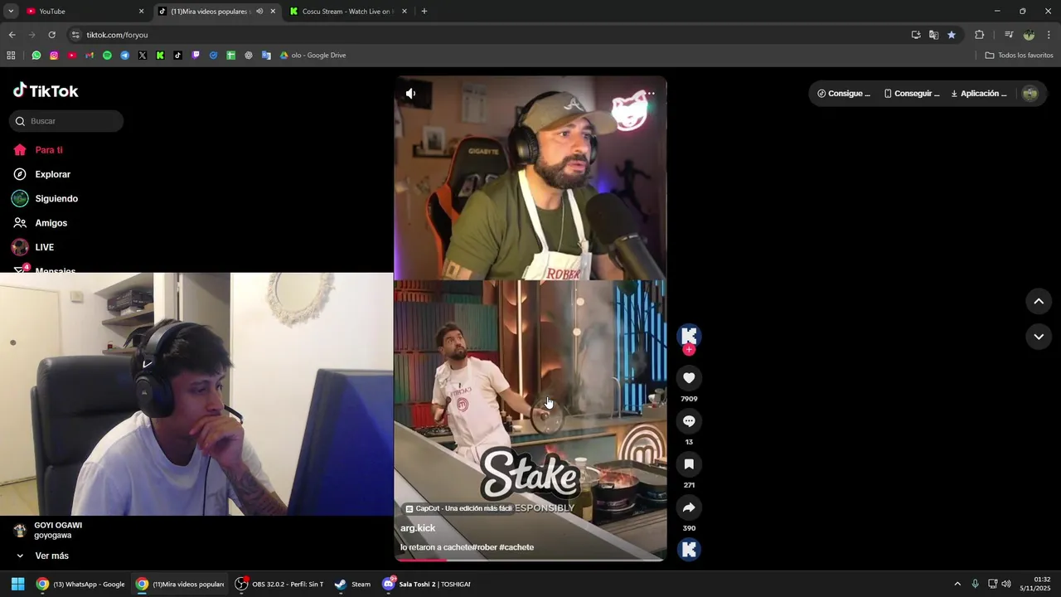Click the Aplicación download button
The width and height of the screenshot is (1061, 597).
[979, 94]
